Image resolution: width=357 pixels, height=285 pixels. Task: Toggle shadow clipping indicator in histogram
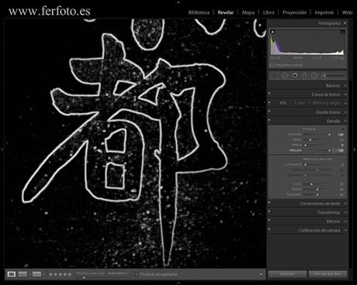(272, 32)
